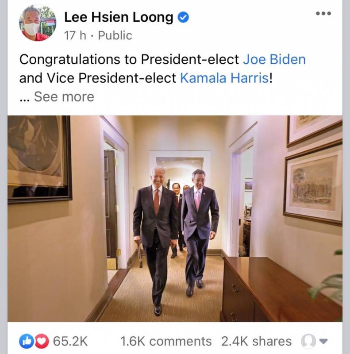Follow the Joe Biden tagged link

point(274,59)
